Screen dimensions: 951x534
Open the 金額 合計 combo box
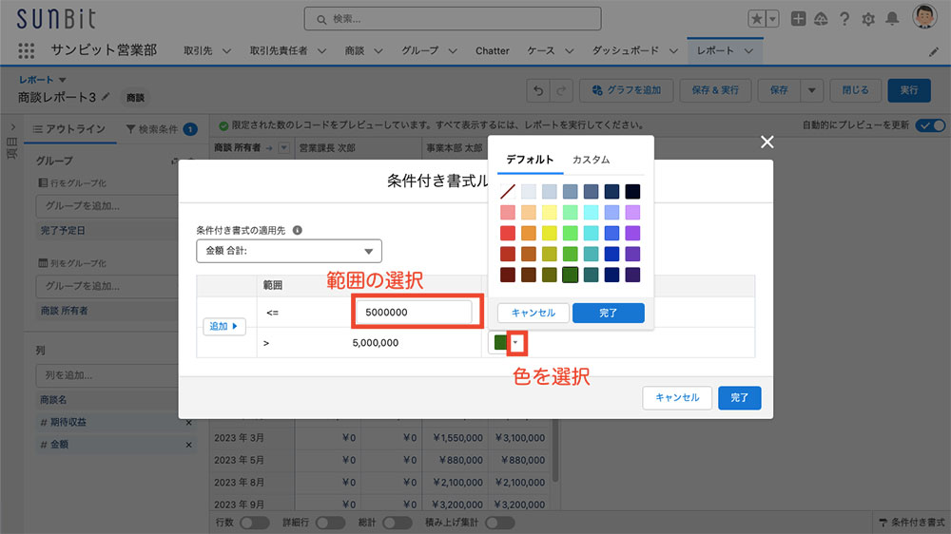pyautogui.click(x=289, y=251)
